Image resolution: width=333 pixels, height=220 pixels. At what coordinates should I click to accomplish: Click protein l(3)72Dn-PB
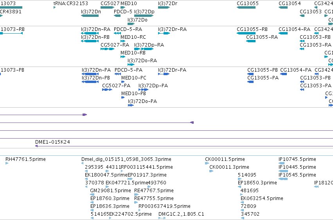[x=96, y=78]
